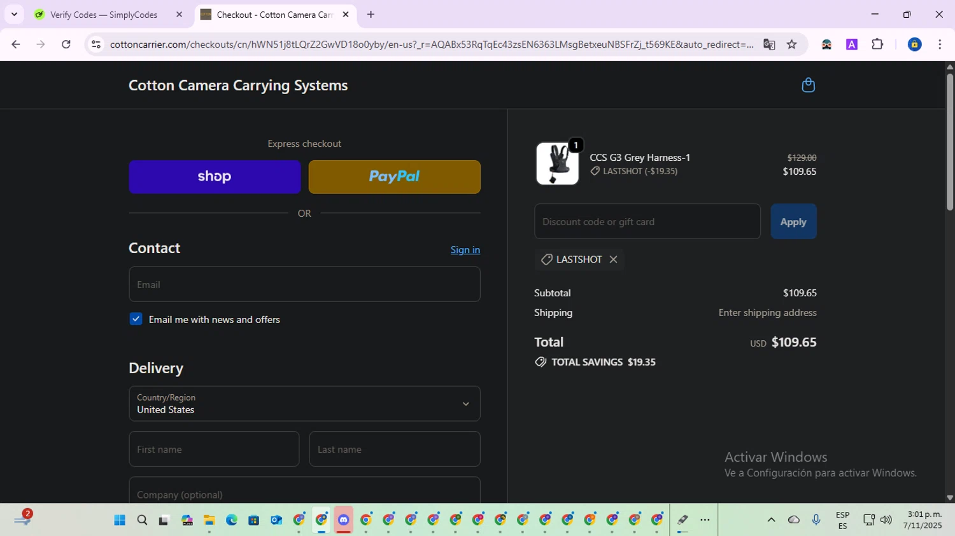955x536 pixels.
Task: Pay with Shop Pay express button
Action: coord(215,177)
